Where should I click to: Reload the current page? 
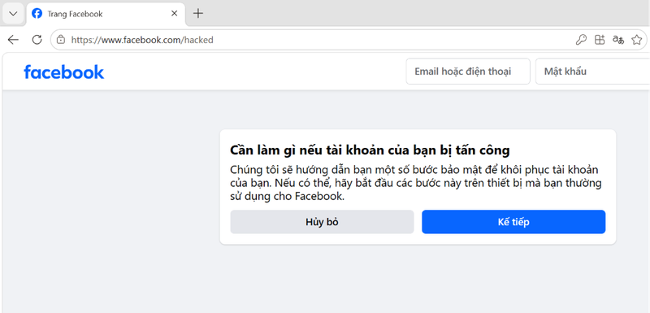click(x=37, y=40)
